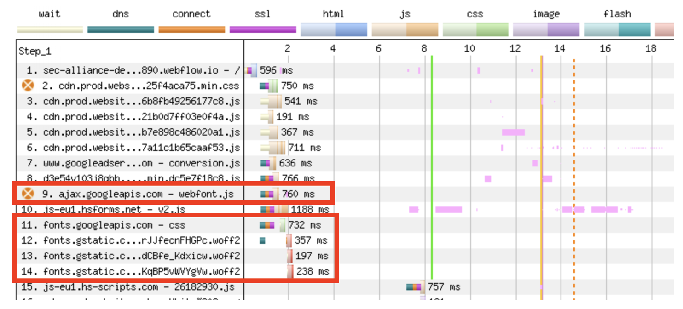Viewport: 683px width, 309px height.
Task: Click the connect color swatch in legend
Action: point(192,29)
